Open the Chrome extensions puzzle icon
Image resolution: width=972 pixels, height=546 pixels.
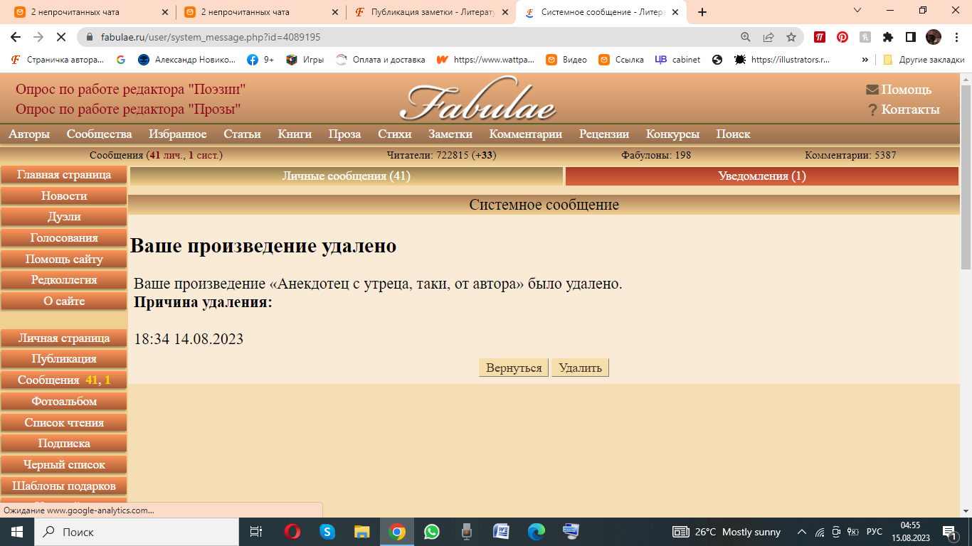[888, 37]
